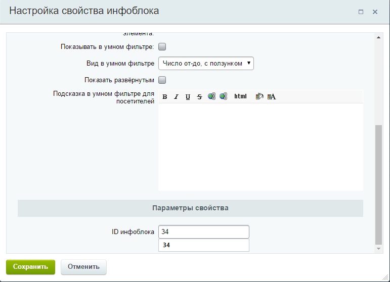Open the text color picker icon
The image size is (390, 282).
(271, 96)
